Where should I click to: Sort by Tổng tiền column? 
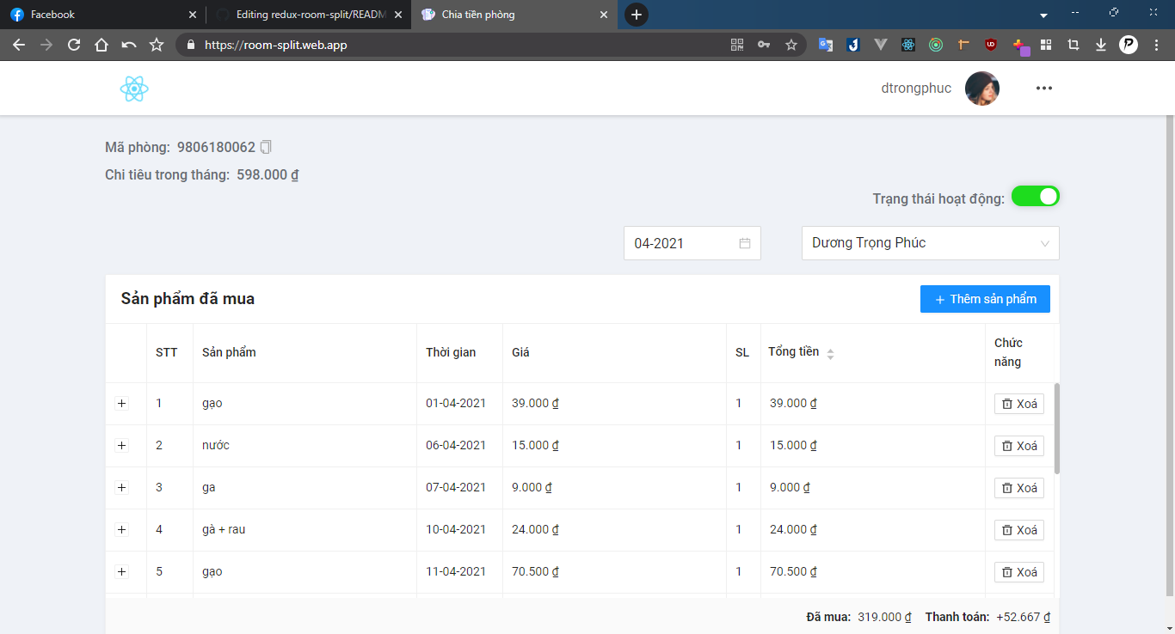[x=830, y=353]
